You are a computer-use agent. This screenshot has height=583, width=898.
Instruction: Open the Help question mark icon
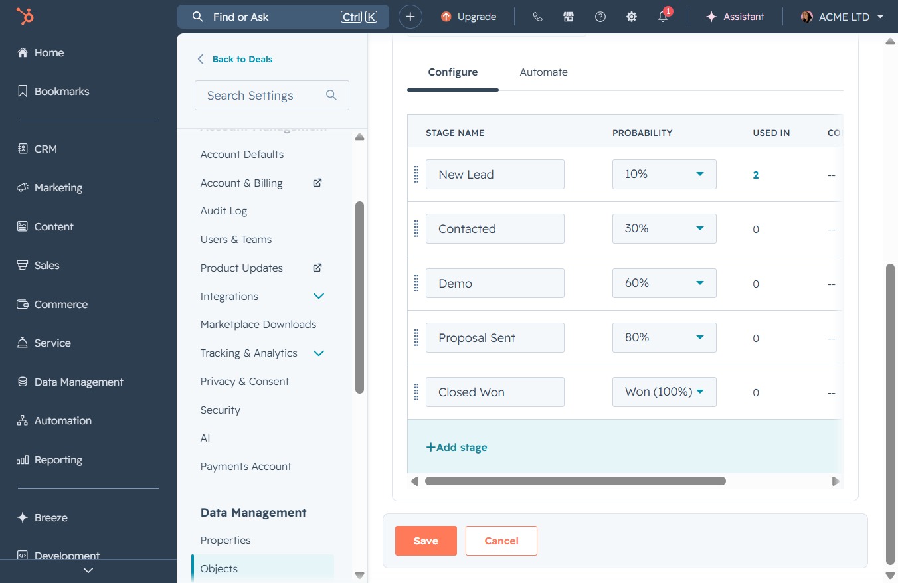(600, 17)
